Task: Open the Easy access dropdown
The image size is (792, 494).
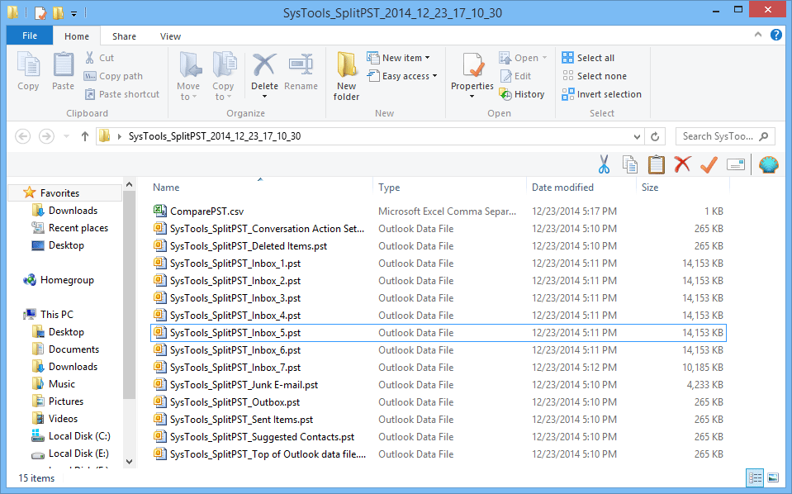Action: (435, 76)
